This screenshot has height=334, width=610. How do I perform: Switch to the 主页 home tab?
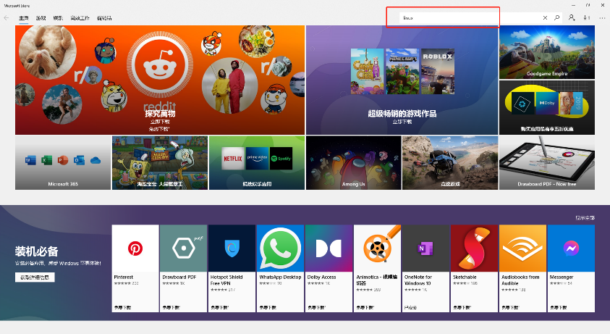coord(24,18)
